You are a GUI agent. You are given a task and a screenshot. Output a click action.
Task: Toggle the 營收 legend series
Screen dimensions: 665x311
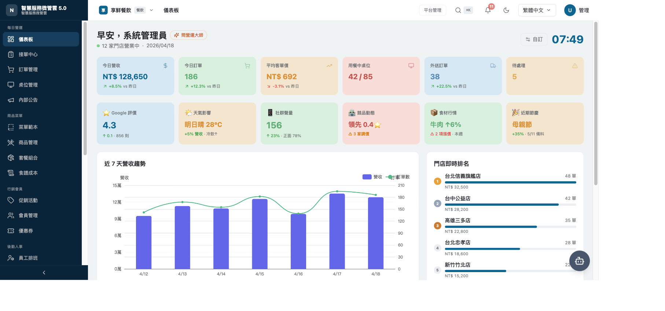click(372, 177)
